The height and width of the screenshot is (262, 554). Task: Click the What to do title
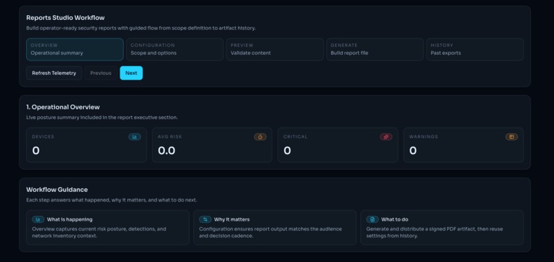coord(395,219)
